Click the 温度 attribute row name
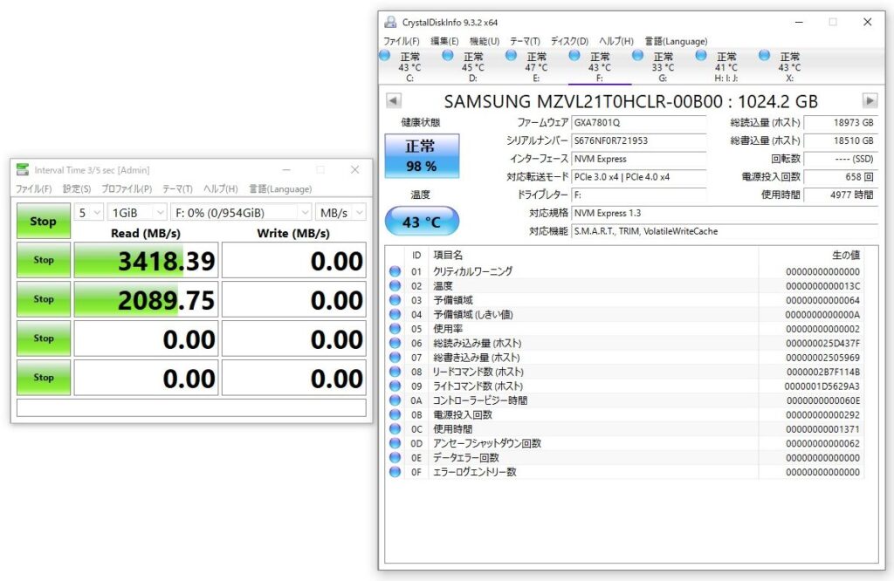 coord(443,286)
